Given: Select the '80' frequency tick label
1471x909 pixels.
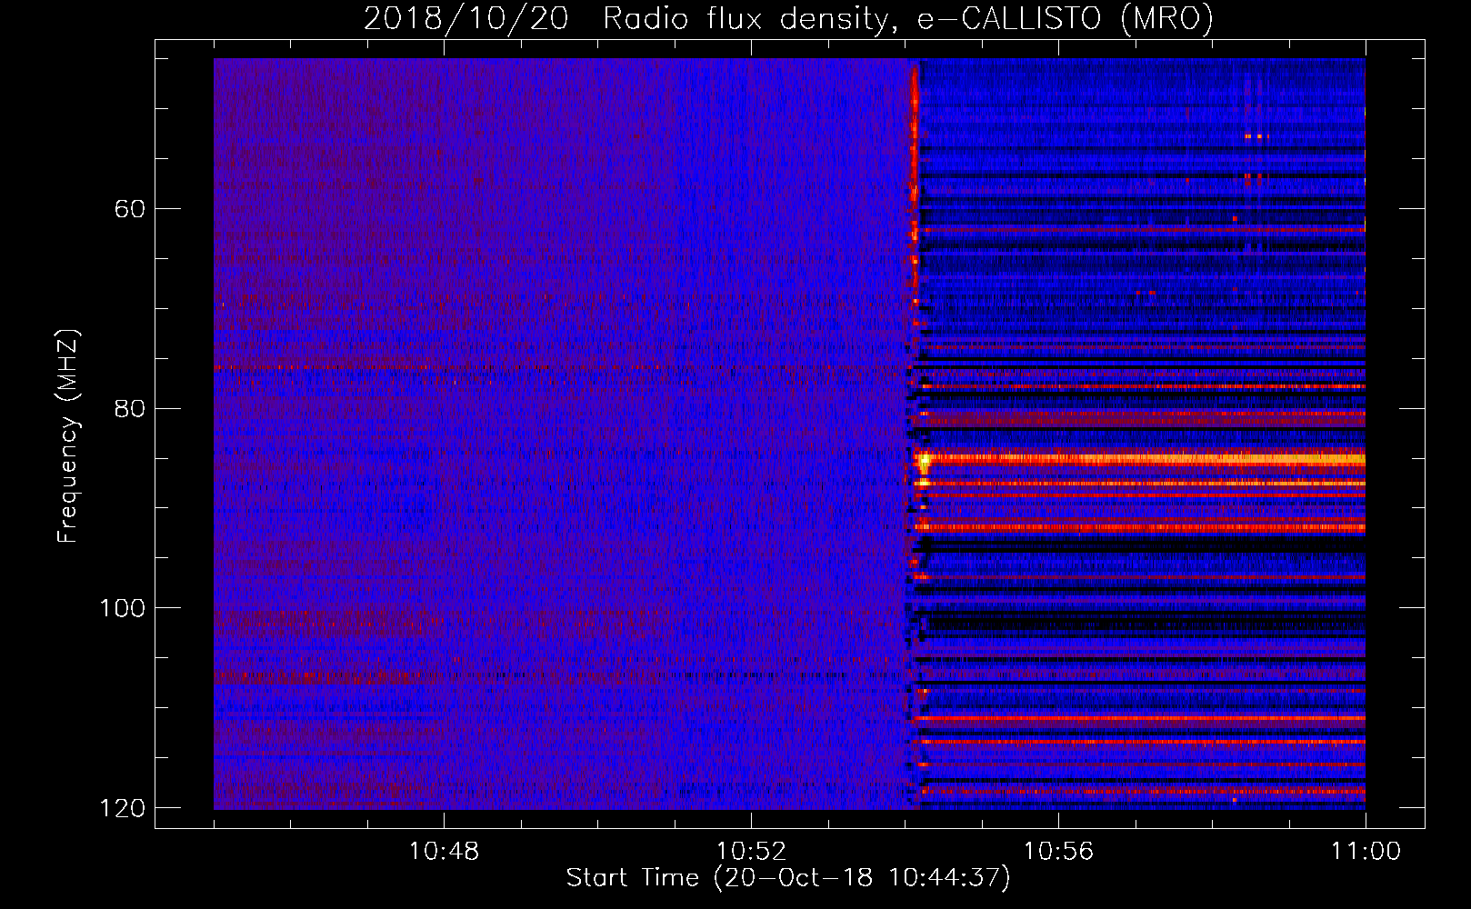Looking at the screenshot, I should point(130,408).
